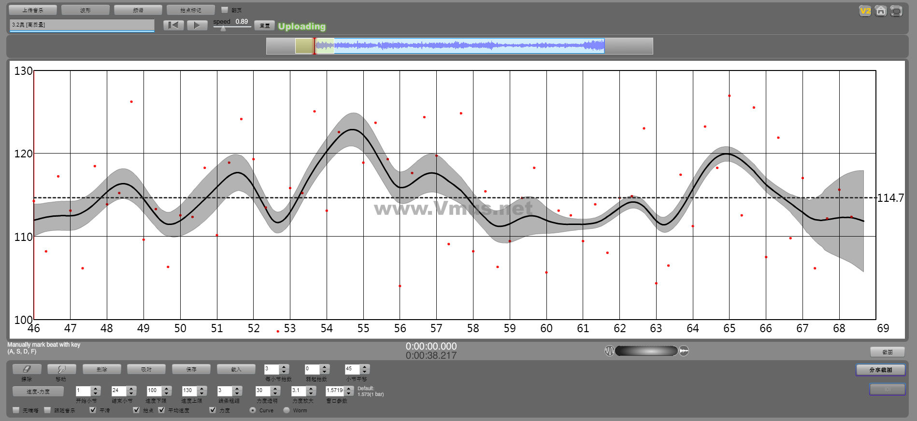Select the eraser (擦除) tool

(x=27, y=369)
